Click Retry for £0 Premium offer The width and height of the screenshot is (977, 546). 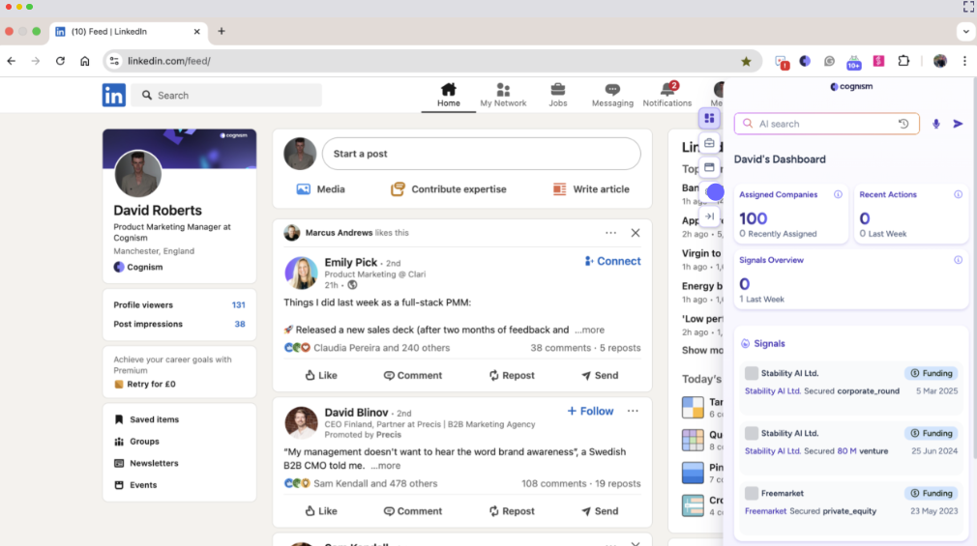(145, 384)
